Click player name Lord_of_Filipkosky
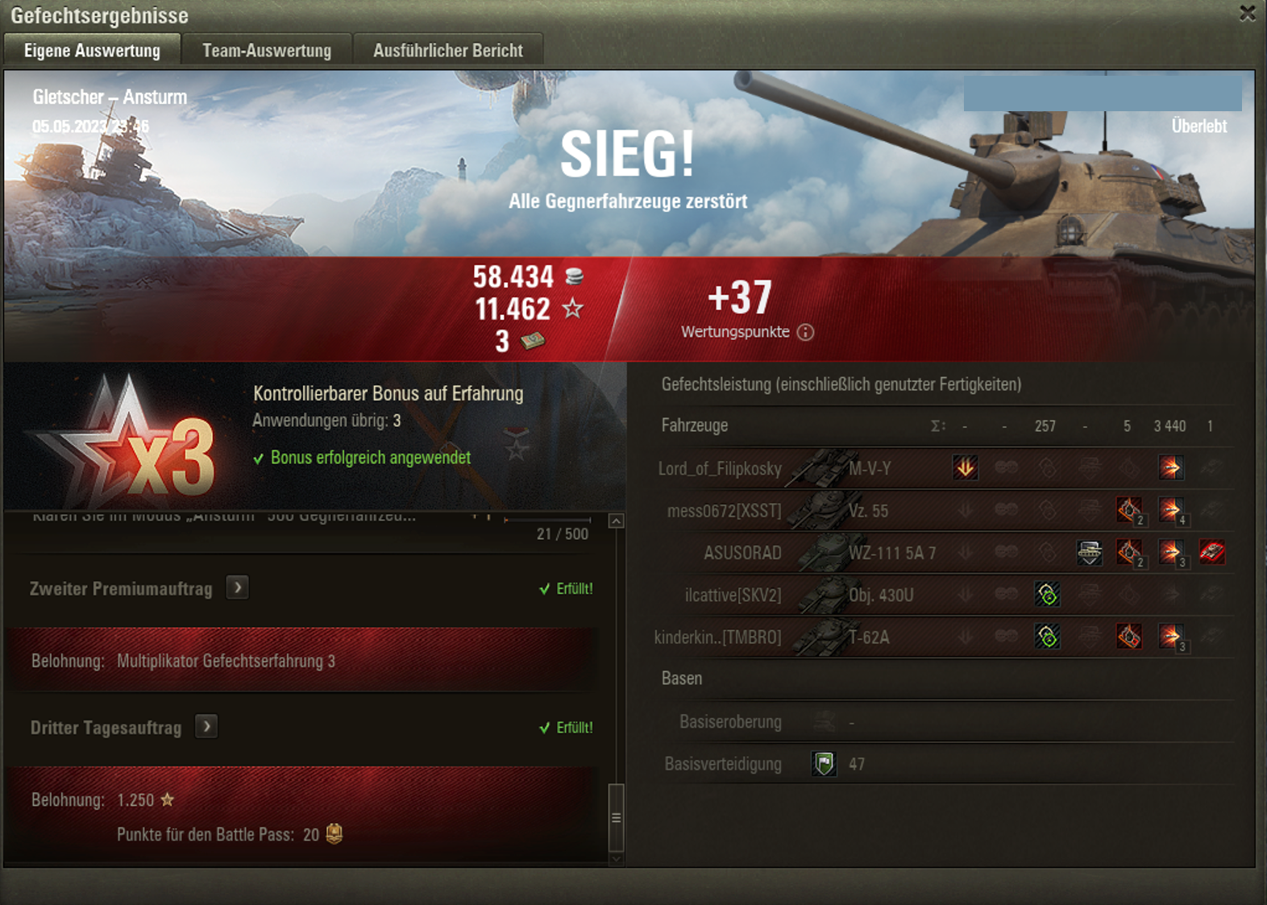 click(720, 468)
